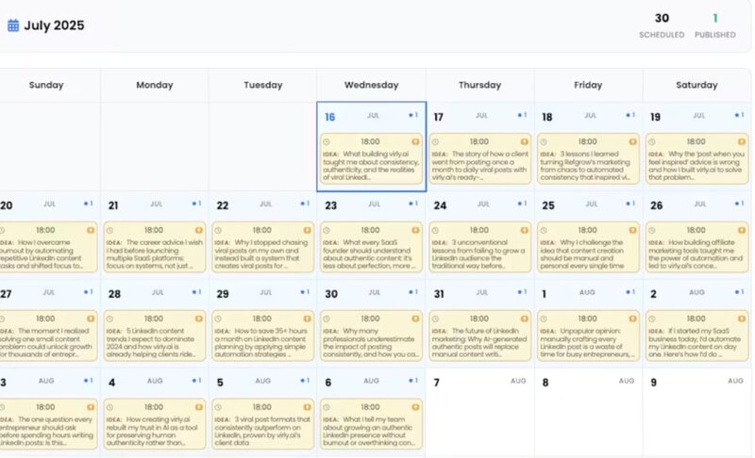Open the August 1 unpopular opinion post
The width and height of the screenshot is (755, 458).
pos(588,335)
